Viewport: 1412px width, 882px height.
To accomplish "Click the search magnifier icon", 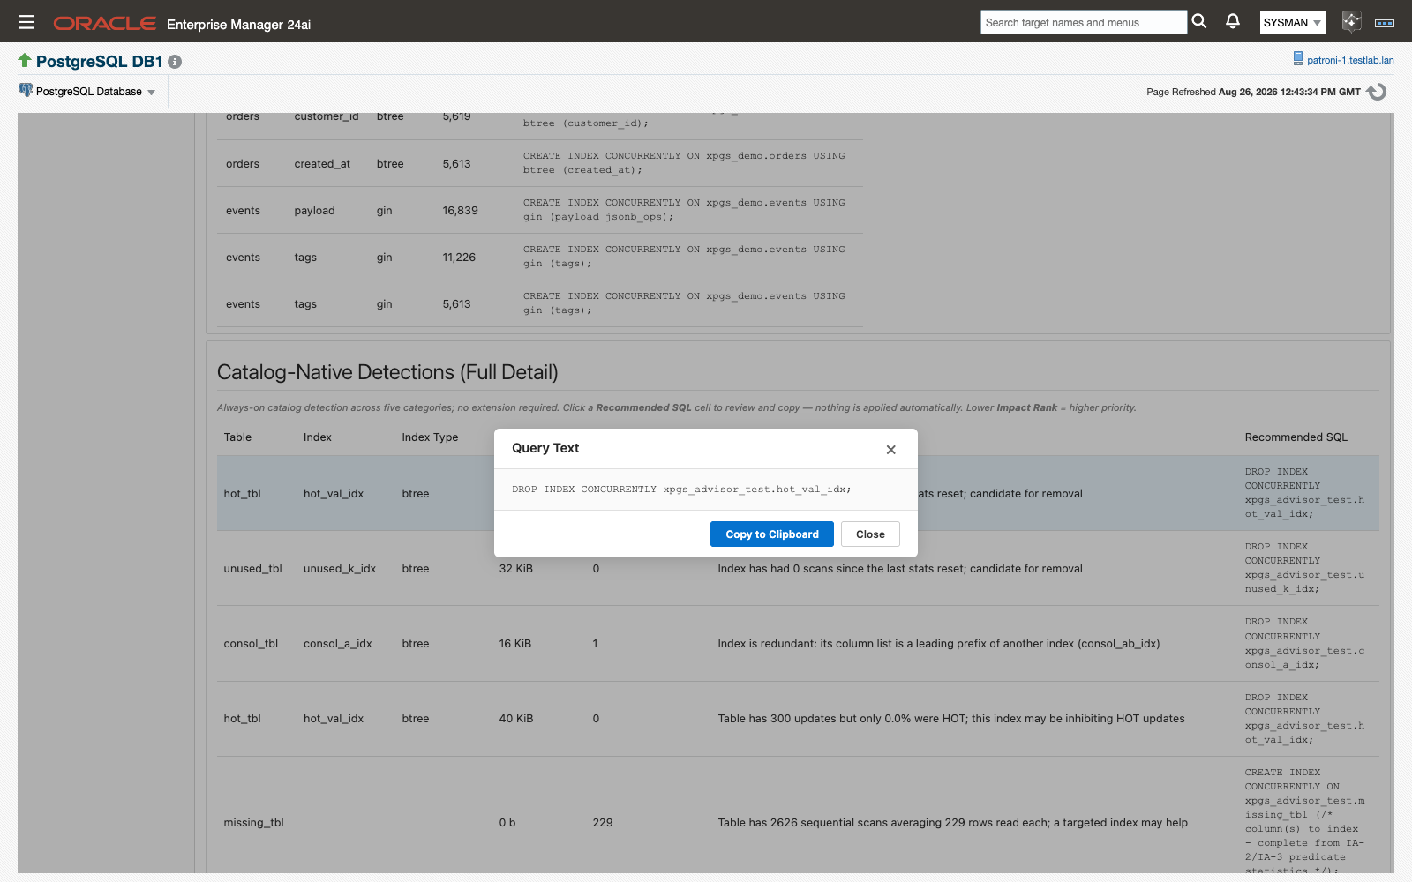I will tap(1199, 21).
